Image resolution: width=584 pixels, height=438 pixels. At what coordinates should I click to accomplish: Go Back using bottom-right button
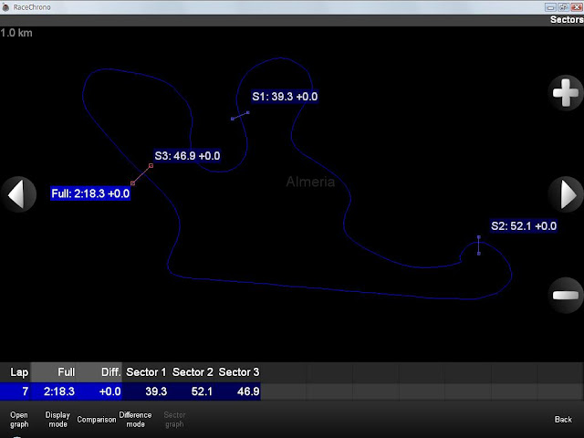563,420
